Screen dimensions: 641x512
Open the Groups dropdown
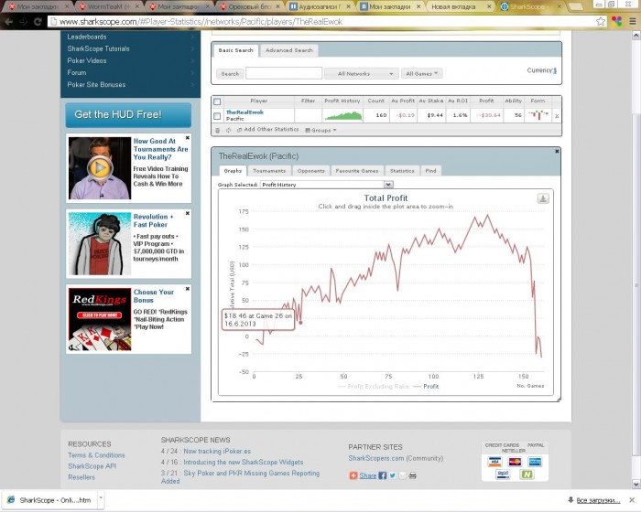(320, 130)
